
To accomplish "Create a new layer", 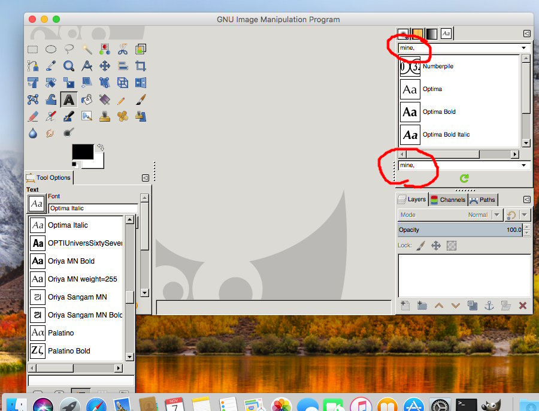I will pos(405,306).
